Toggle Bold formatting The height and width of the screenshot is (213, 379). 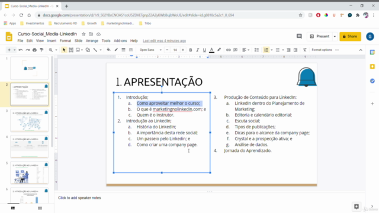[191, 50]
